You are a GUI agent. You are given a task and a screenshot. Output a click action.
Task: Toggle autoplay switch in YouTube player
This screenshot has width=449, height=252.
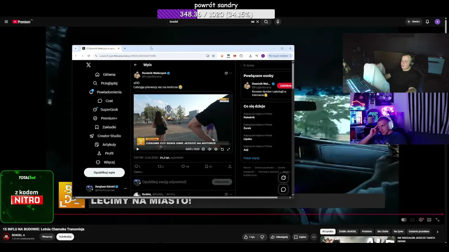pyautogui.click(x=404, y=220)
